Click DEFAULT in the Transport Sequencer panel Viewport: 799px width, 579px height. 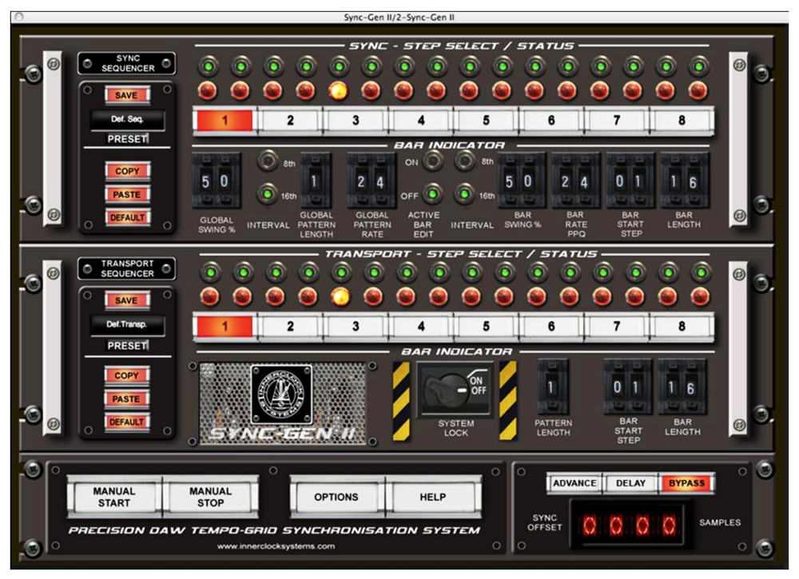pyautogui.click(x=126, y=422)
